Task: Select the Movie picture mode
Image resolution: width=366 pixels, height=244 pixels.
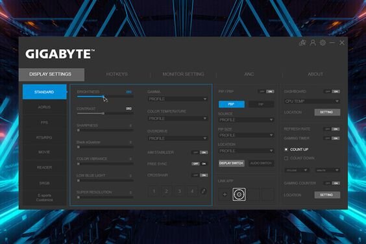Action: click(44, 152)
